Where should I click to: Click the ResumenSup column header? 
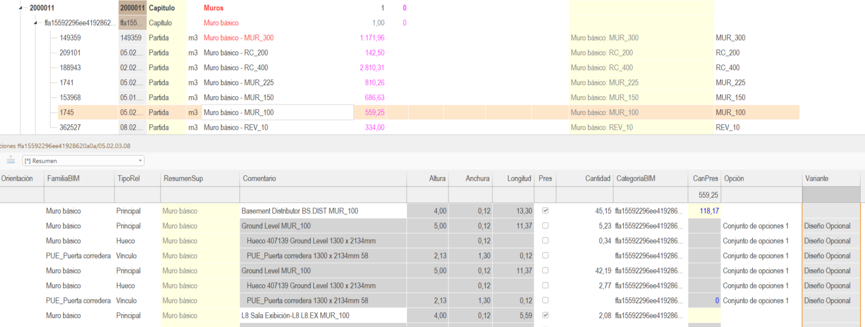pyautogui.click(x=201, y=179)
